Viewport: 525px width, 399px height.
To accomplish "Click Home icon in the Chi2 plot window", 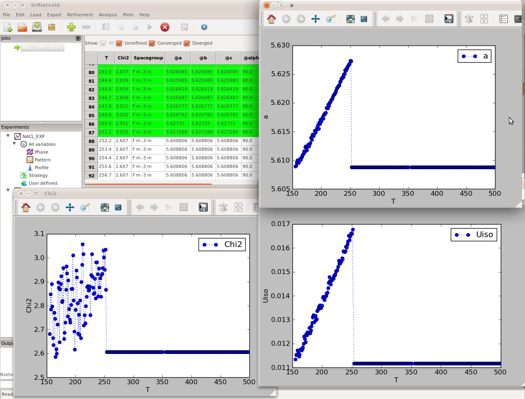I will coord(26,207).
